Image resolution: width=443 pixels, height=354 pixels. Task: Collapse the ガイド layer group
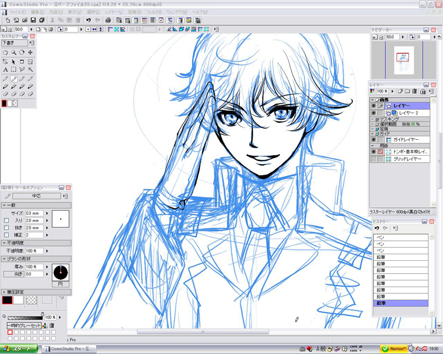click(373, 133)
